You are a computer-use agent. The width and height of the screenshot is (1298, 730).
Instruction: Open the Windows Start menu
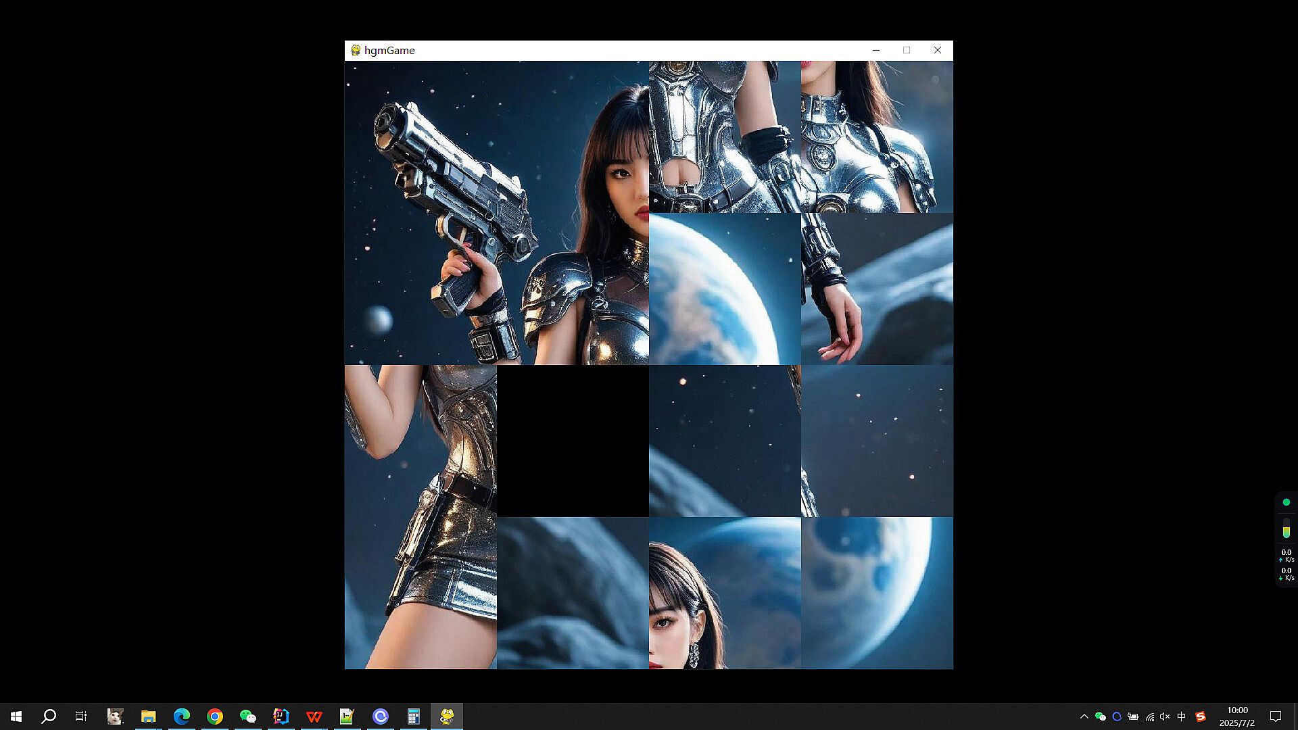click(16, 716)
